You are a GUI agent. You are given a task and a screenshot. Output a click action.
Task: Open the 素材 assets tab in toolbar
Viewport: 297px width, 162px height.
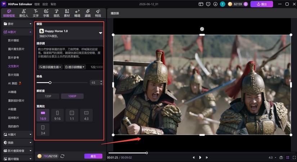click(67, 13)
